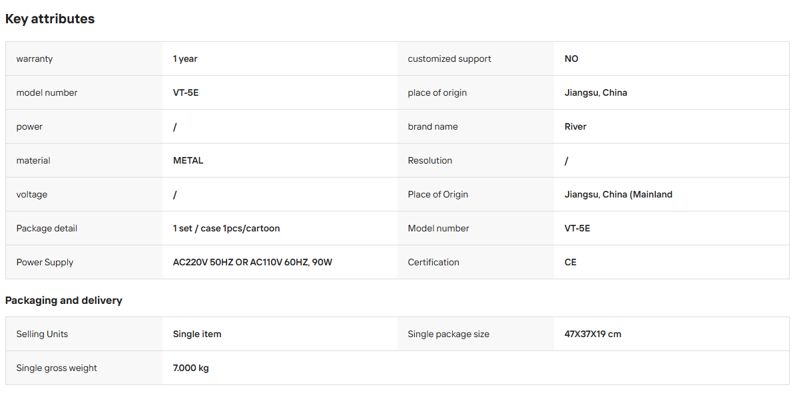The image size is (797, 397).
Task: Select the warranty value 1 year
Action: click(185, 59)
